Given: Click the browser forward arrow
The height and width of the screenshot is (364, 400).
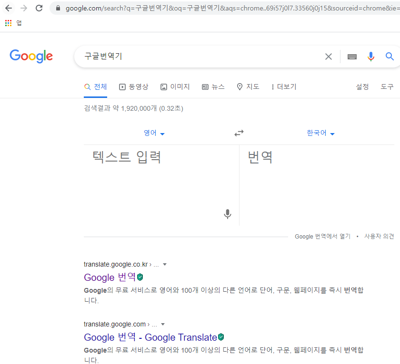Looking at the screenshot, I should (24, 9).
